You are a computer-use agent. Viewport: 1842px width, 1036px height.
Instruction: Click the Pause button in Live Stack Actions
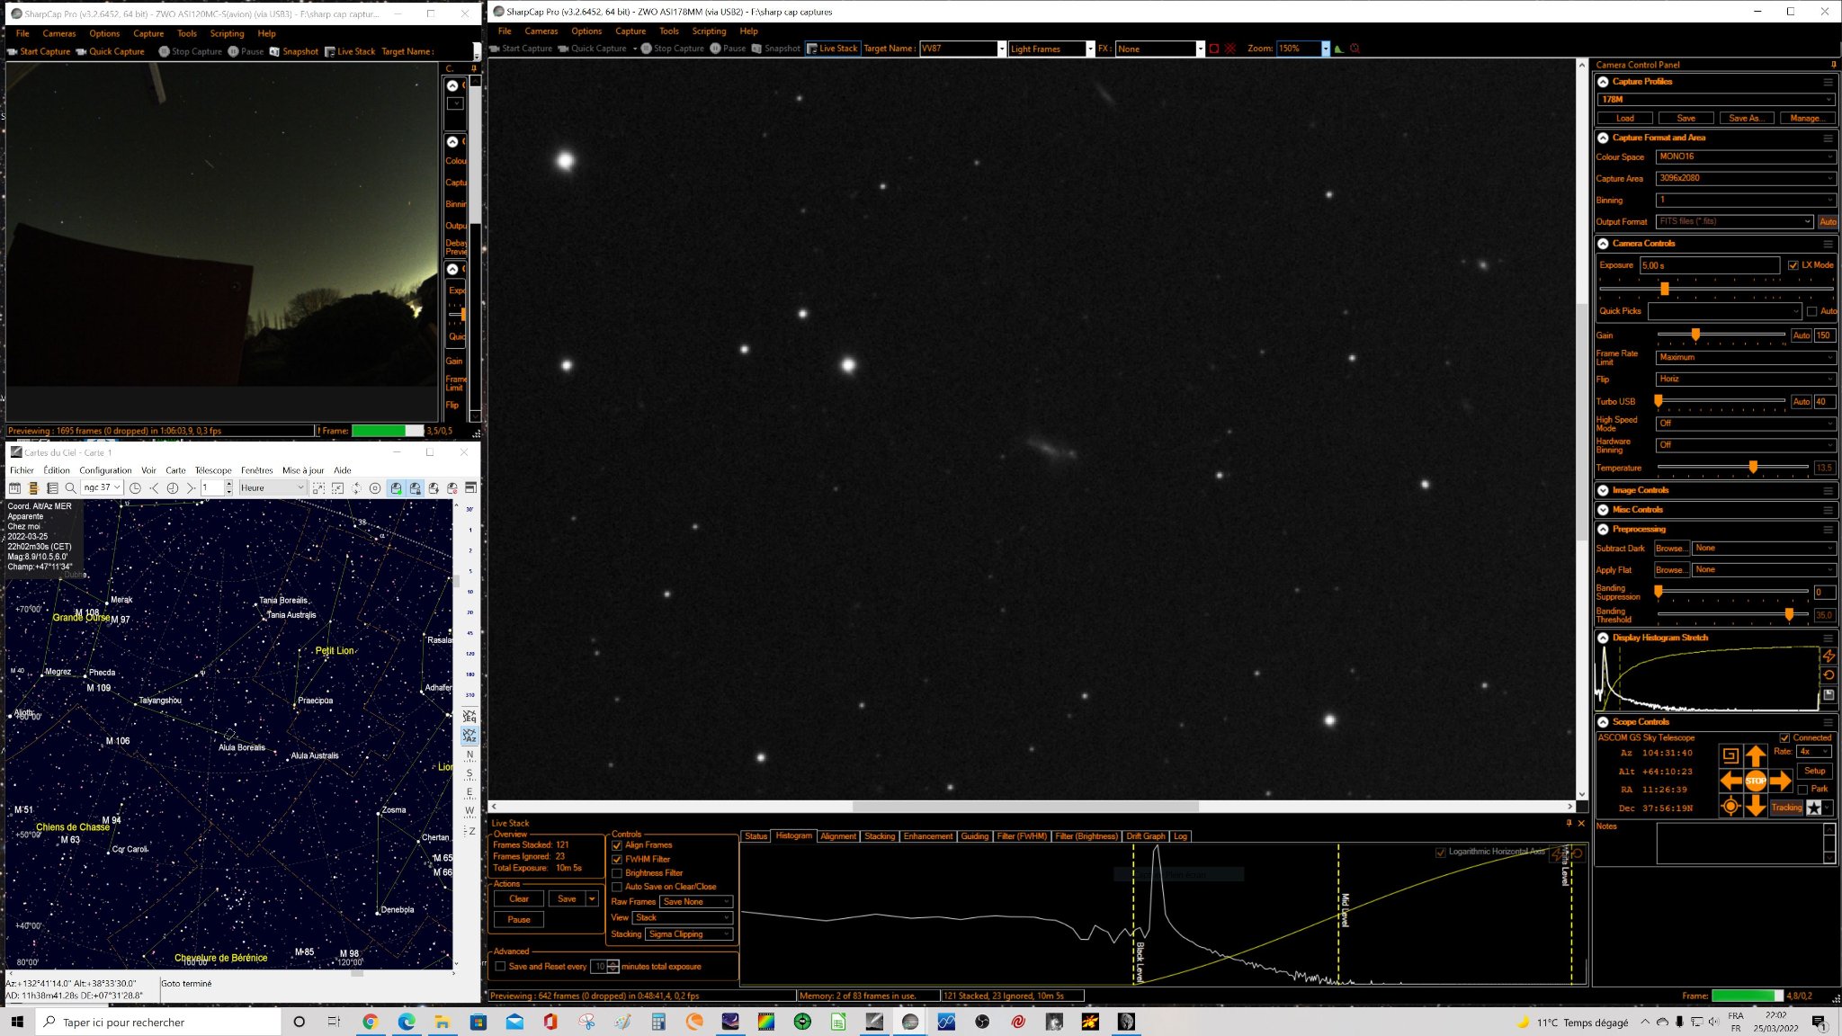(519, 919)
